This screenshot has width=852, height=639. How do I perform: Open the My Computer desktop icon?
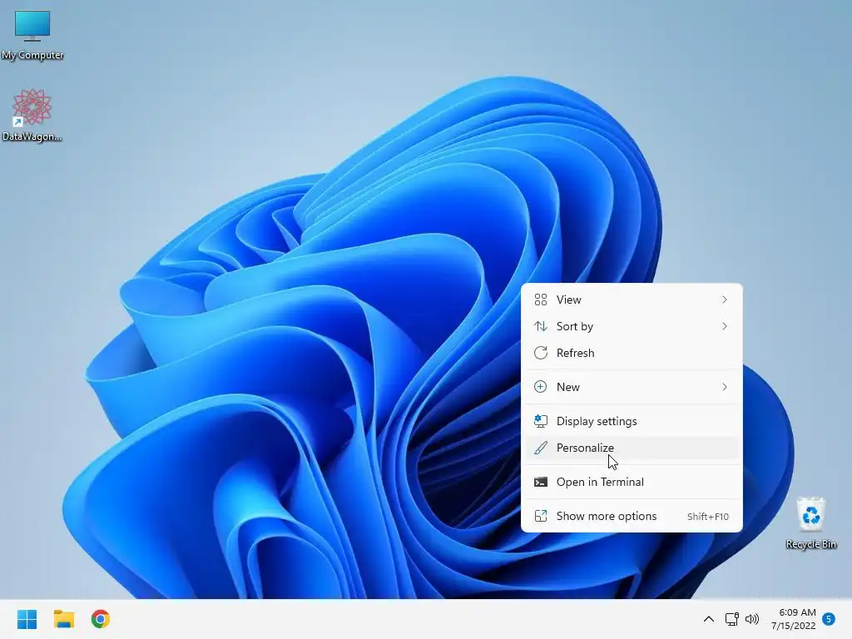(x=32, y=34)
